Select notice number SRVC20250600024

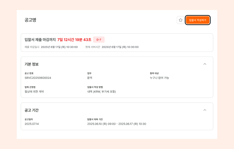pyautogui.click(x=38, y=78)
